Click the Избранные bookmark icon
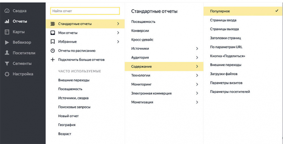Screen dimensions: 283x144 53,42
